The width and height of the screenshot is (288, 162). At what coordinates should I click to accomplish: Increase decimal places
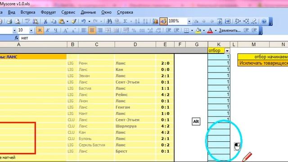pyautogui.click(x=150, y=30)
